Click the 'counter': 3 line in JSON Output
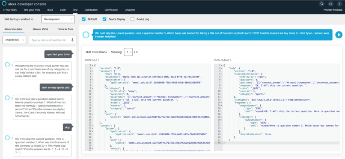The image size is (345, 159). (x=248, y=91)
